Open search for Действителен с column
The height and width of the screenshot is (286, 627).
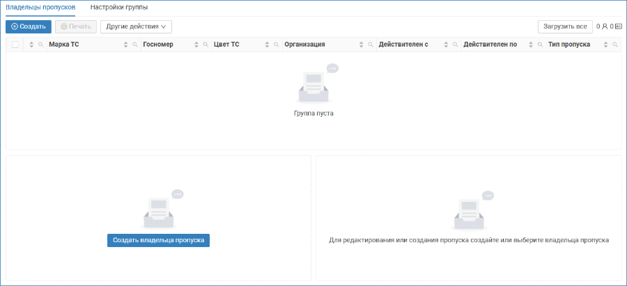[455, 45]
